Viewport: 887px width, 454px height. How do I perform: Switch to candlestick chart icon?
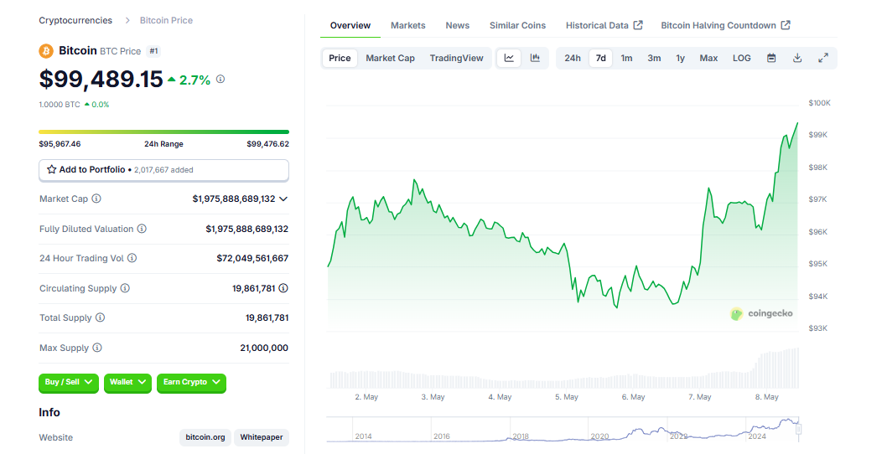click(535, 58)
